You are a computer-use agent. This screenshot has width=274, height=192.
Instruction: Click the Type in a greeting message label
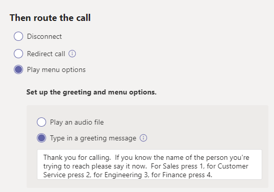(x=93, y=138)
